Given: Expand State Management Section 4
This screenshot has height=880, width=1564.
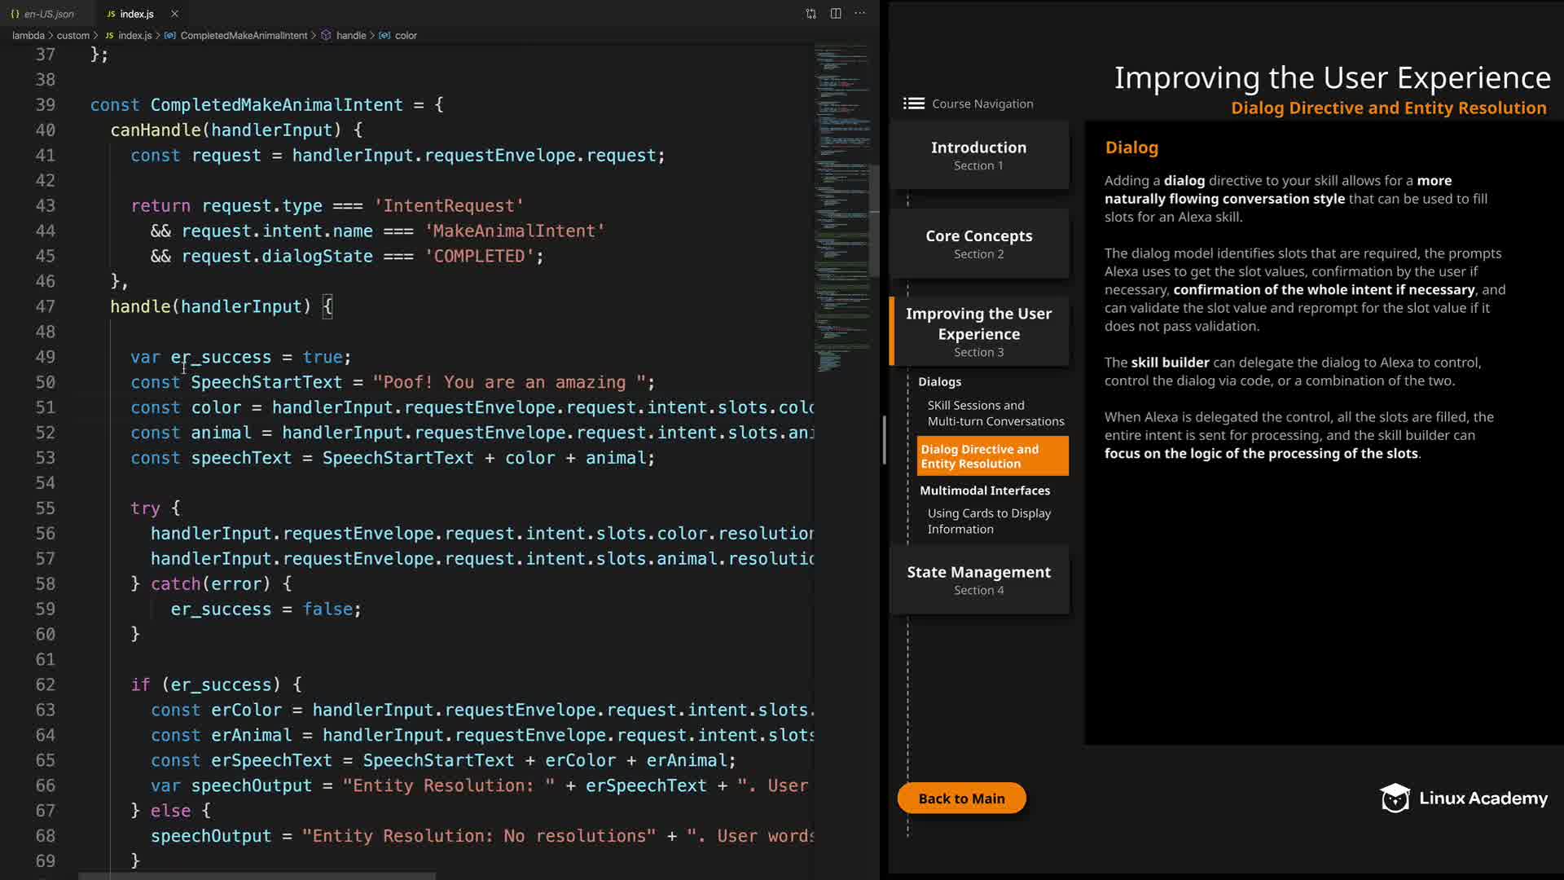Looking at the screenshot, I should pos(978,579).
